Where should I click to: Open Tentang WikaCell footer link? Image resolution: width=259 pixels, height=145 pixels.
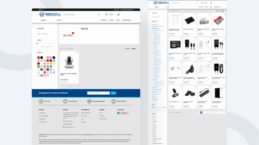[86, 113]
